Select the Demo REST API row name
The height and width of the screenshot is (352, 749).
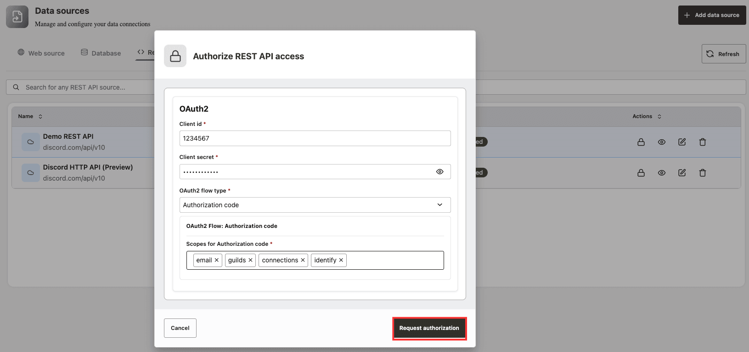tap(68, 136)
